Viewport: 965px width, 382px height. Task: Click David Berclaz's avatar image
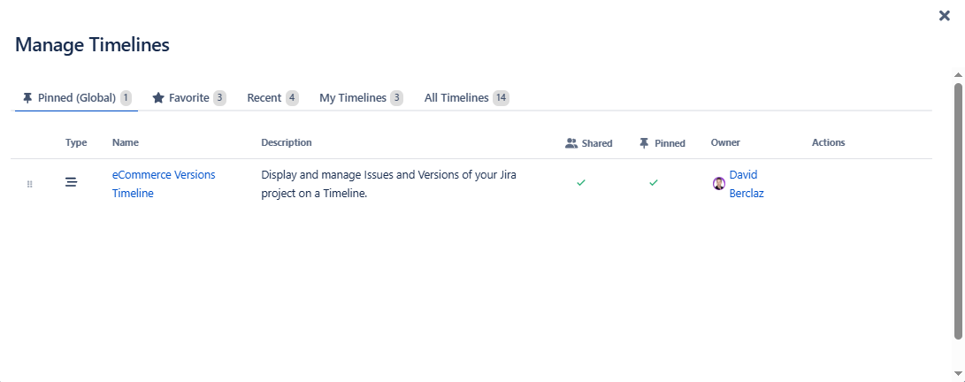pos(719,184)
